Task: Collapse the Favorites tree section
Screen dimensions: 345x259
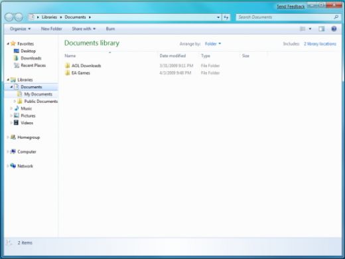Action: 8,44
